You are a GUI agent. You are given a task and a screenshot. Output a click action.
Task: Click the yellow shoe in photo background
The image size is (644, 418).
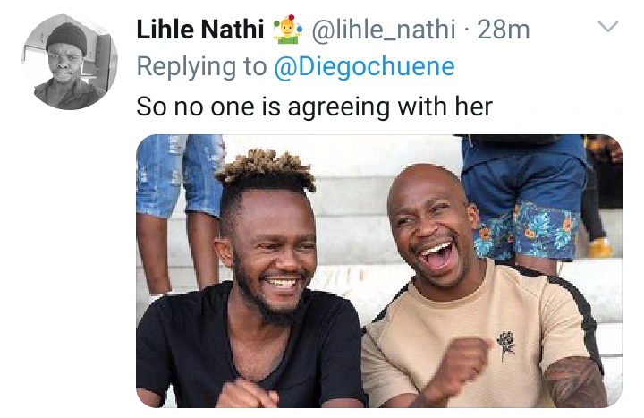pyautogui.click(x=600, y=247)
